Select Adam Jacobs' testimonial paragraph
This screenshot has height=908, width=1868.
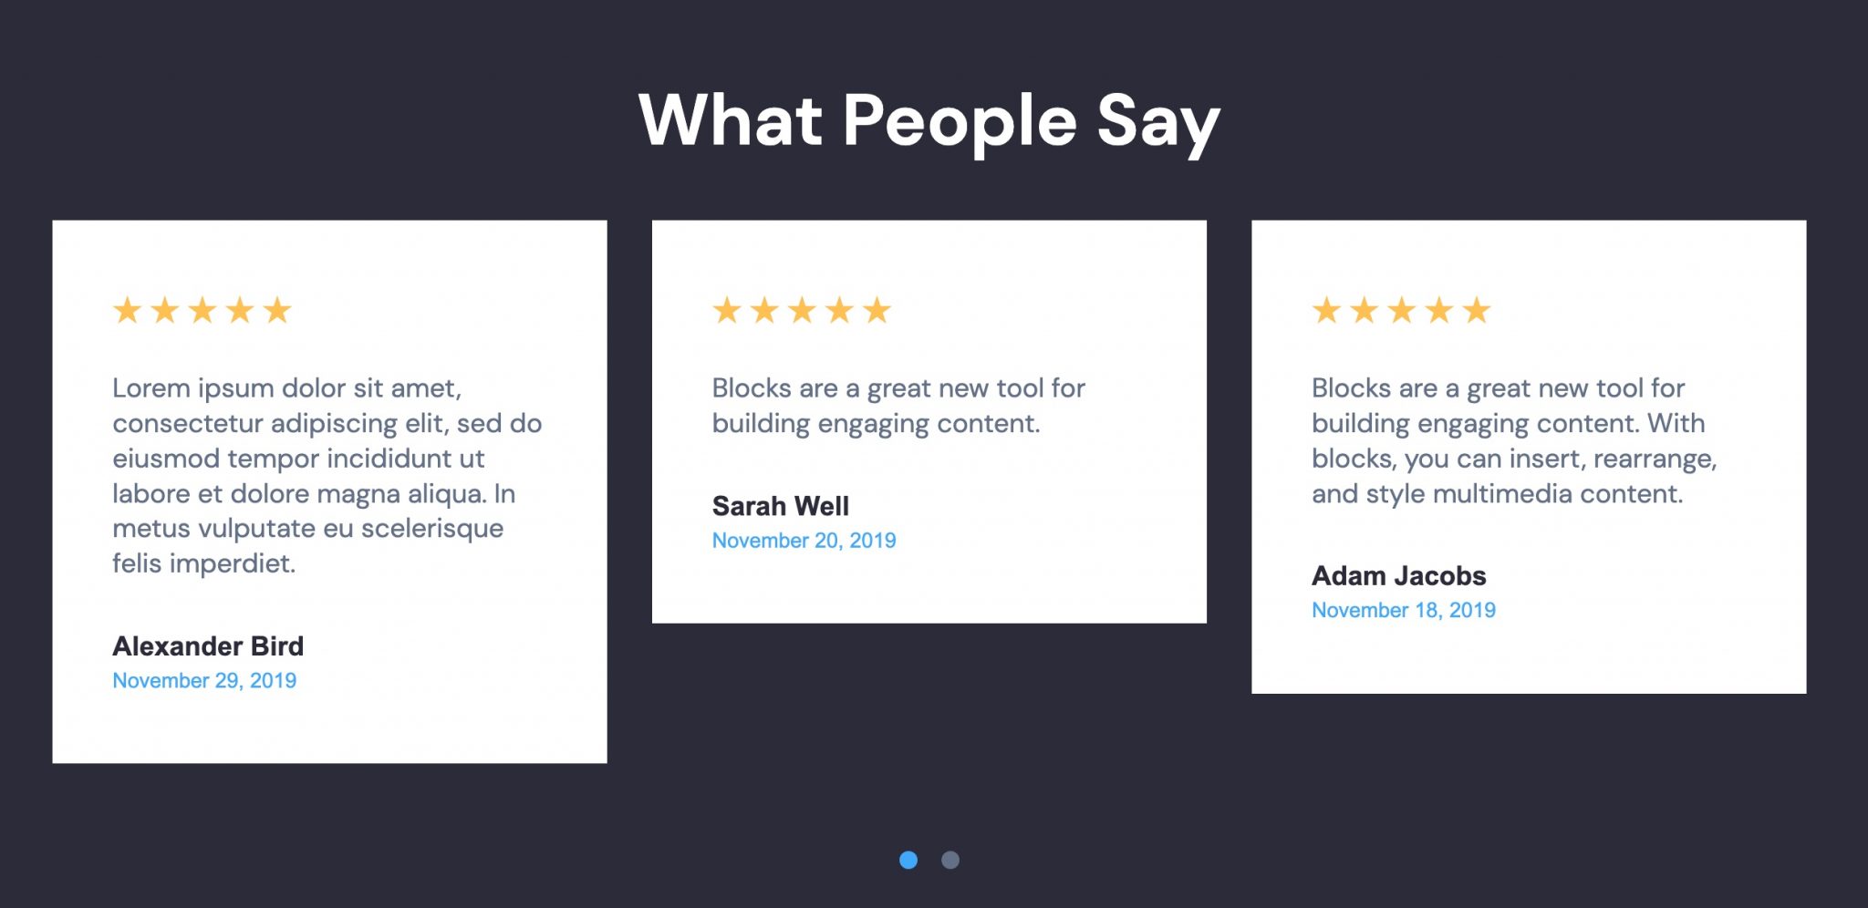(x=1514, y=441)
